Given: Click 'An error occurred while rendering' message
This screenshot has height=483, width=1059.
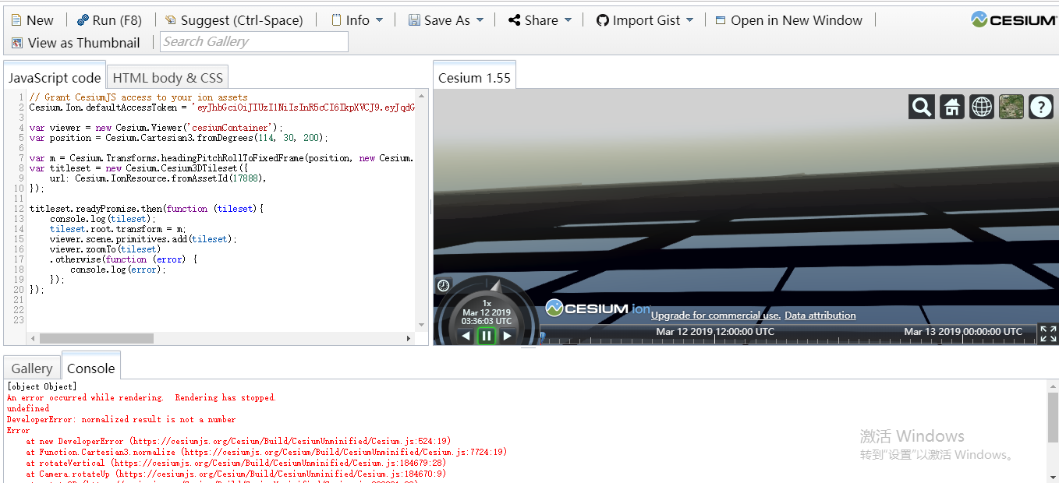Looking at the screenshot, I should point(141,397).
